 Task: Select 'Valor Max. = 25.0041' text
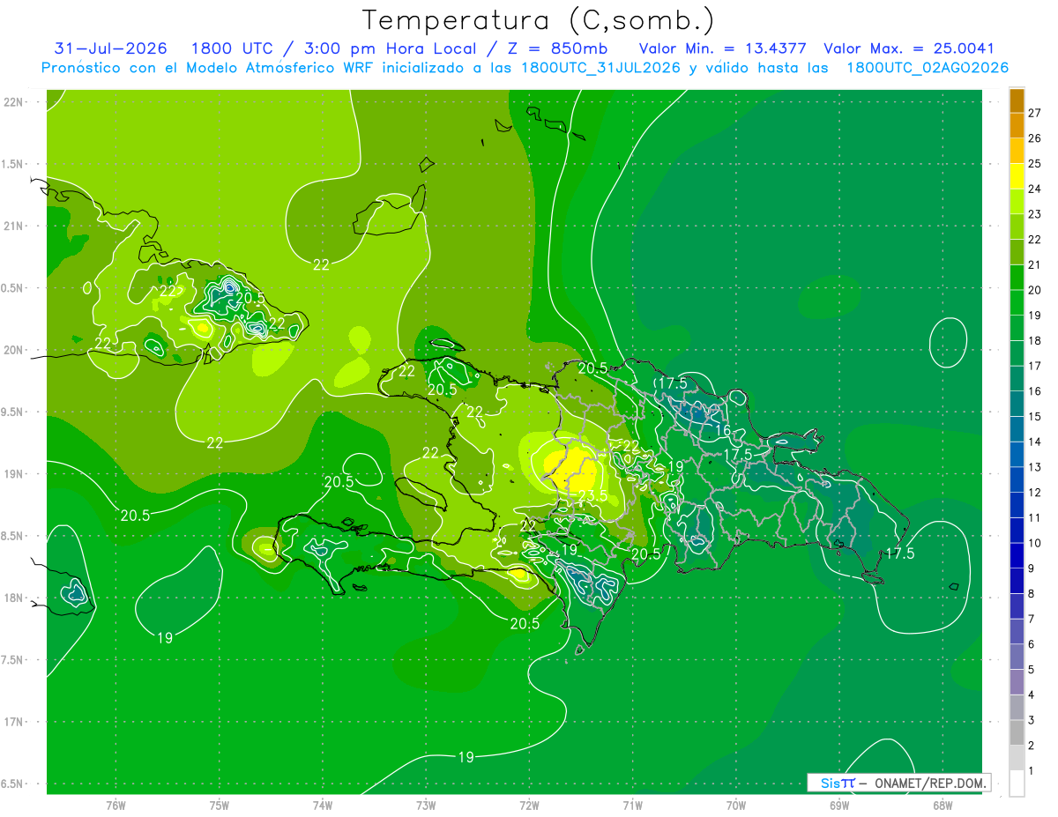(909, 48)
